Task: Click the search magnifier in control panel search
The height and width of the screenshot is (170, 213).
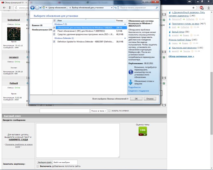Action: tap(157, 8)
